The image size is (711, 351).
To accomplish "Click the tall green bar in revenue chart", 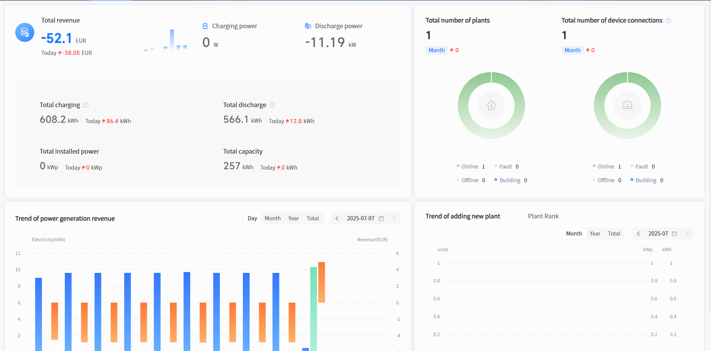I will 314,309.
